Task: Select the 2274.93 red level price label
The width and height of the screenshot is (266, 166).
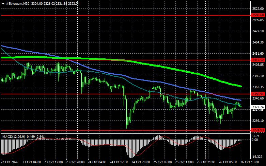Action: (x=258, y=130)
